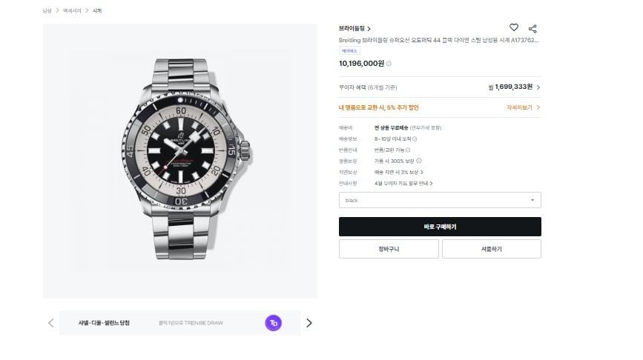Click the share icon
The width and height of the screenshot is (643, 360).
(532, 28)
